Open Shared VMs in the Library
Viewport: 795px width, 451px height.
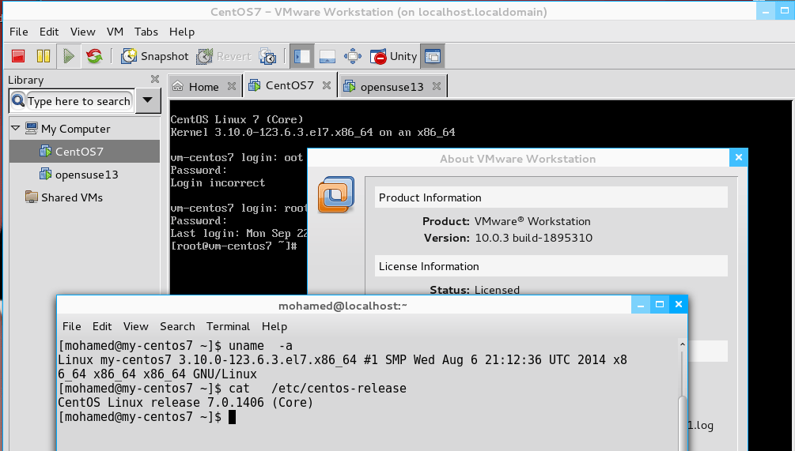click(x=71, y=197)
